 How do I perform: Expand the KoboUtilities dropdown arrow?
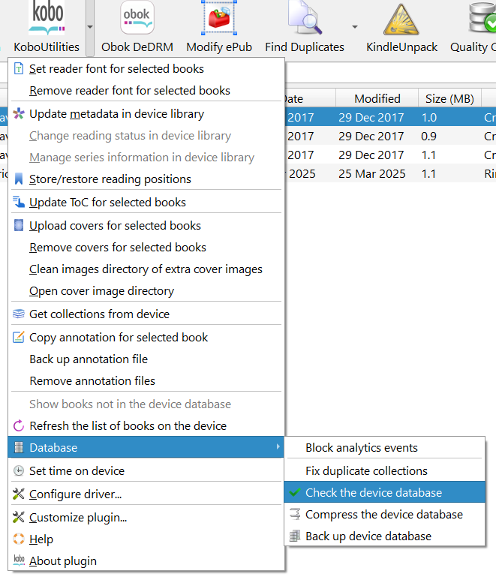(89, 27)
